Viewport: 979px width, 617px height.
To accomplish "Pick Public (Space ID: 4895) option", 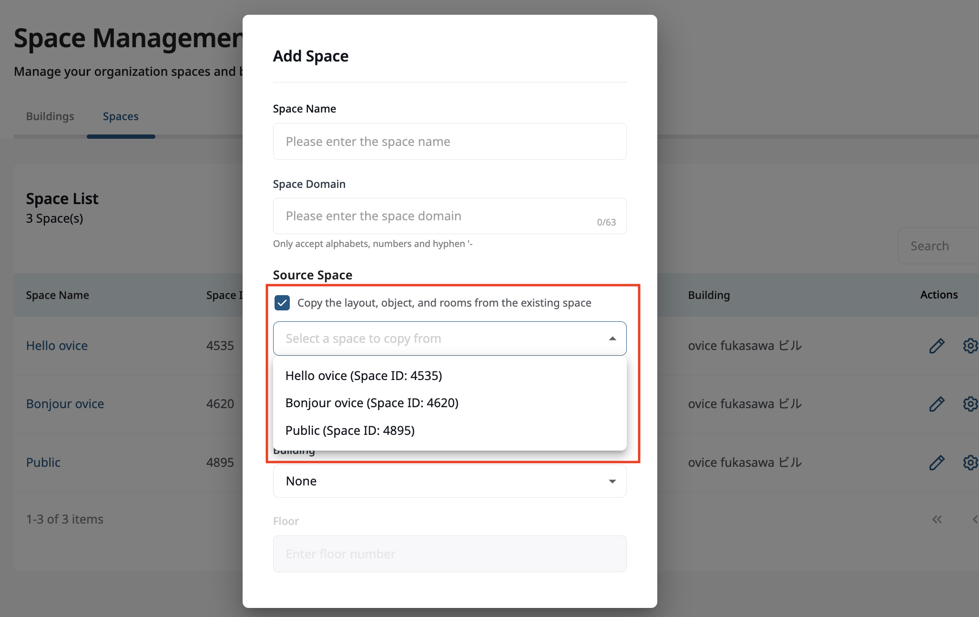I will click(350, 431).
